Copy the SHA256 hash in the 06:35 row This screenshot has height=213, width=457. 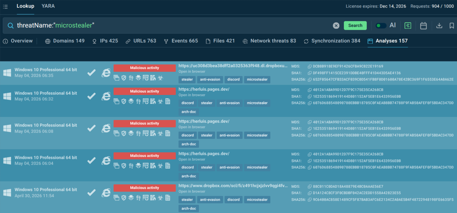(310, 79)
